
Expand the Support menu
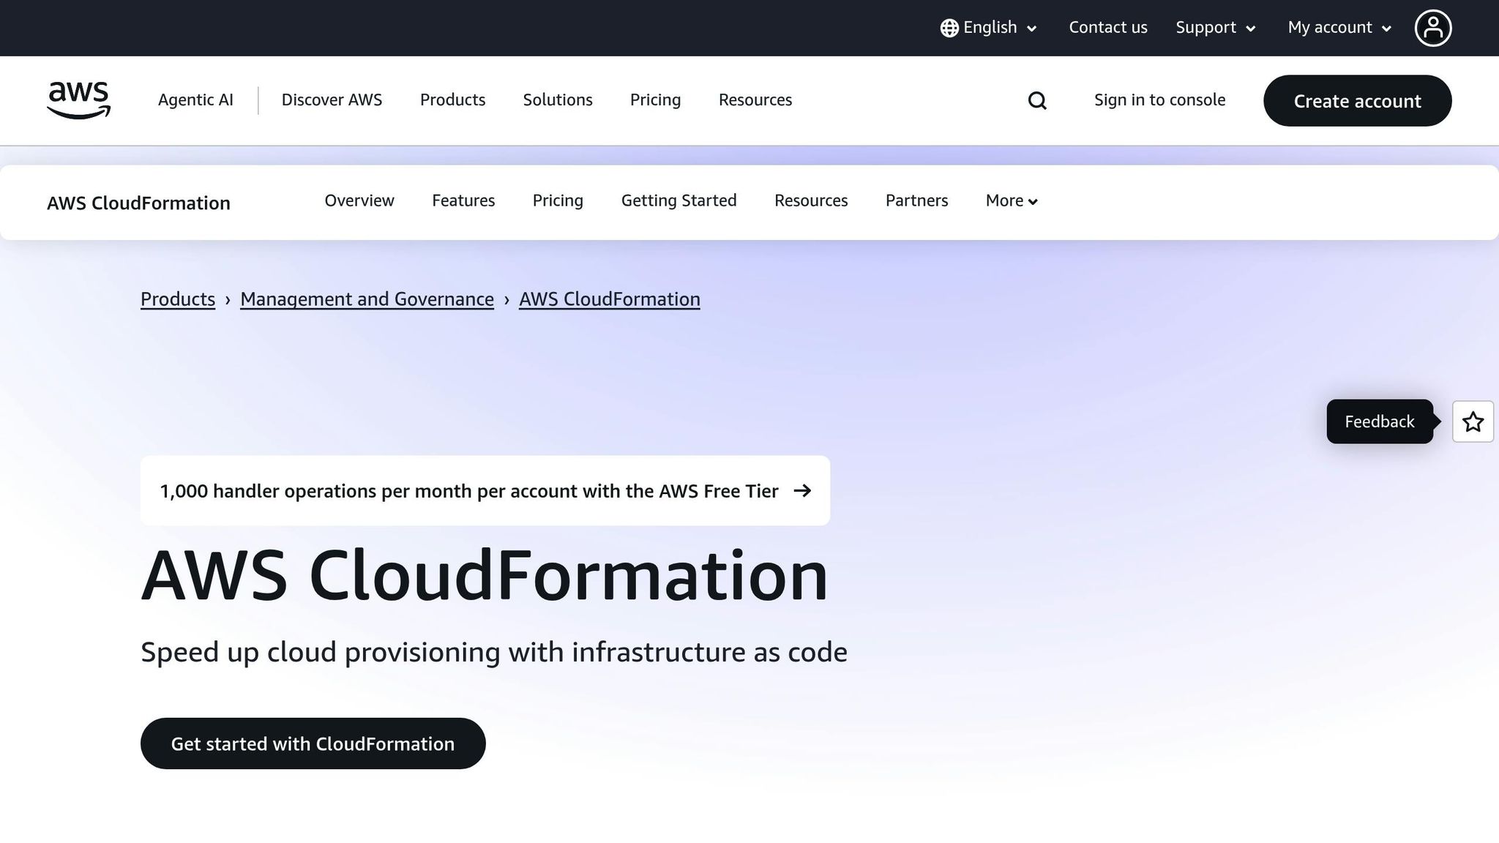[x=1216, y=28]
